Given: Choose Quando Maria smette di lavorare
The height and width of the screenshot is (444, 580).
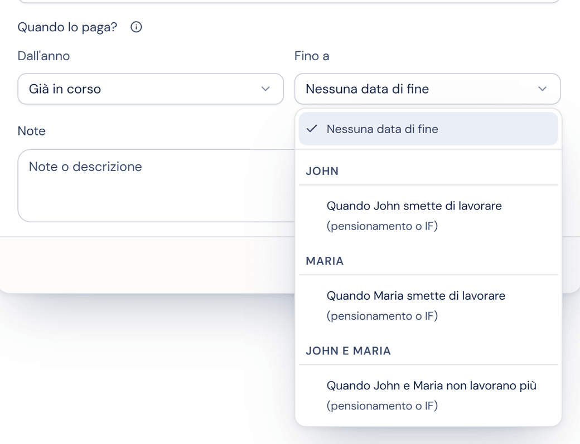Looking at the screenshot, I should tap(428, 305).
